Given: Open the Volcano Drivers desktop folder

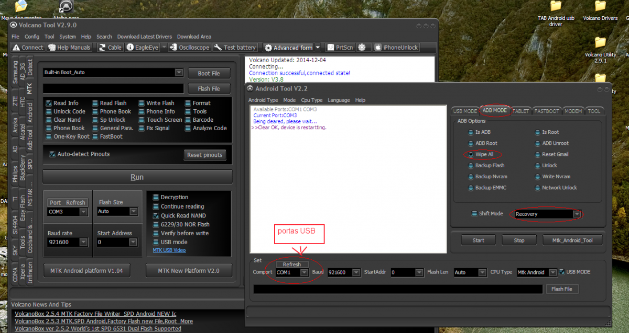Looking at the screenshot, I should coord(600,12).
